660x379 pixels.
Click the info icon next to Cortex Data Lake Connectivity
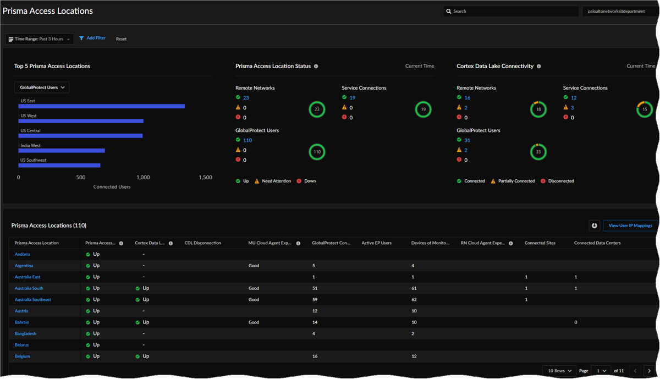click(540, 66)
